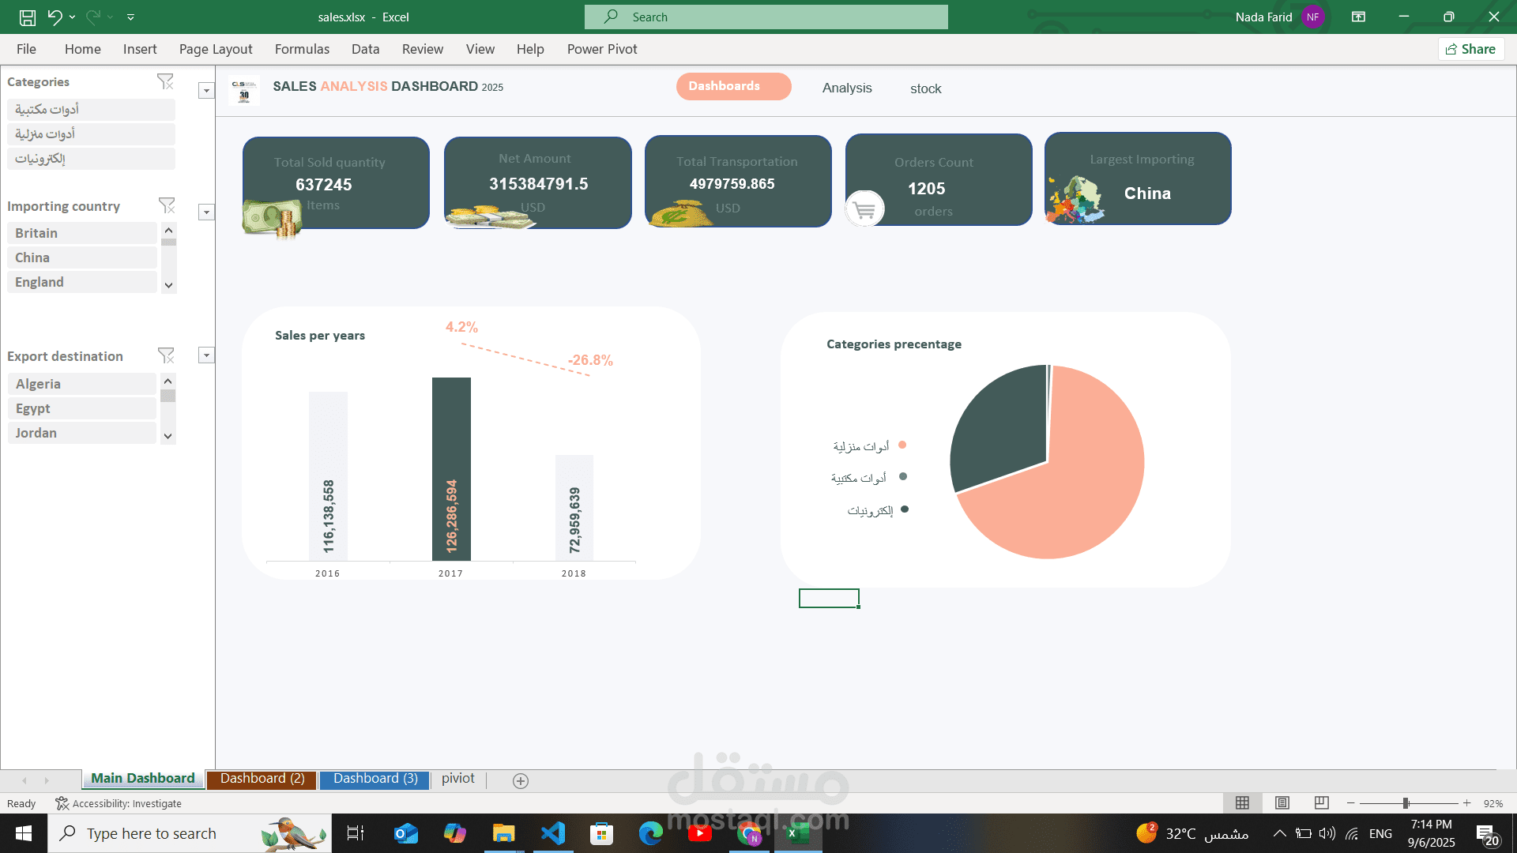The image size is (1517, 853).
Task: Clear filter on Export destination slicer
Action: point(166,355)
